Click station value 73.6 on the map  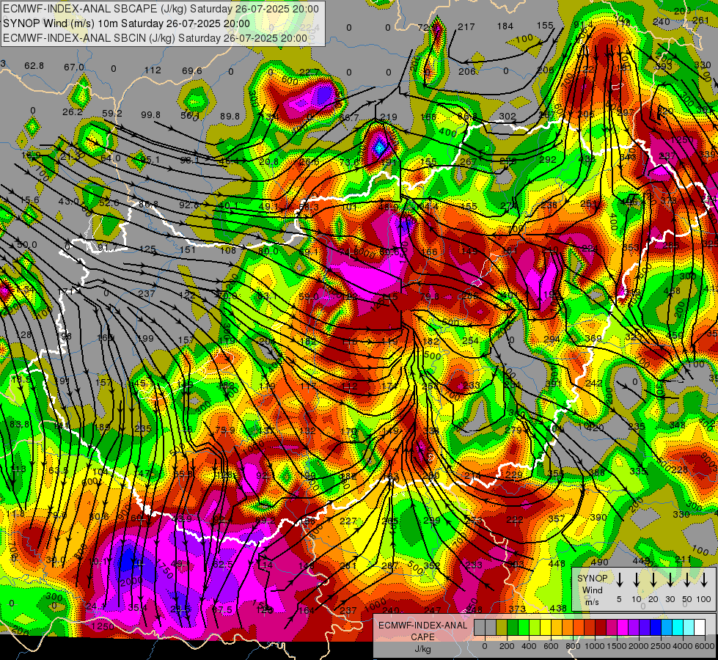click(349, 162)
